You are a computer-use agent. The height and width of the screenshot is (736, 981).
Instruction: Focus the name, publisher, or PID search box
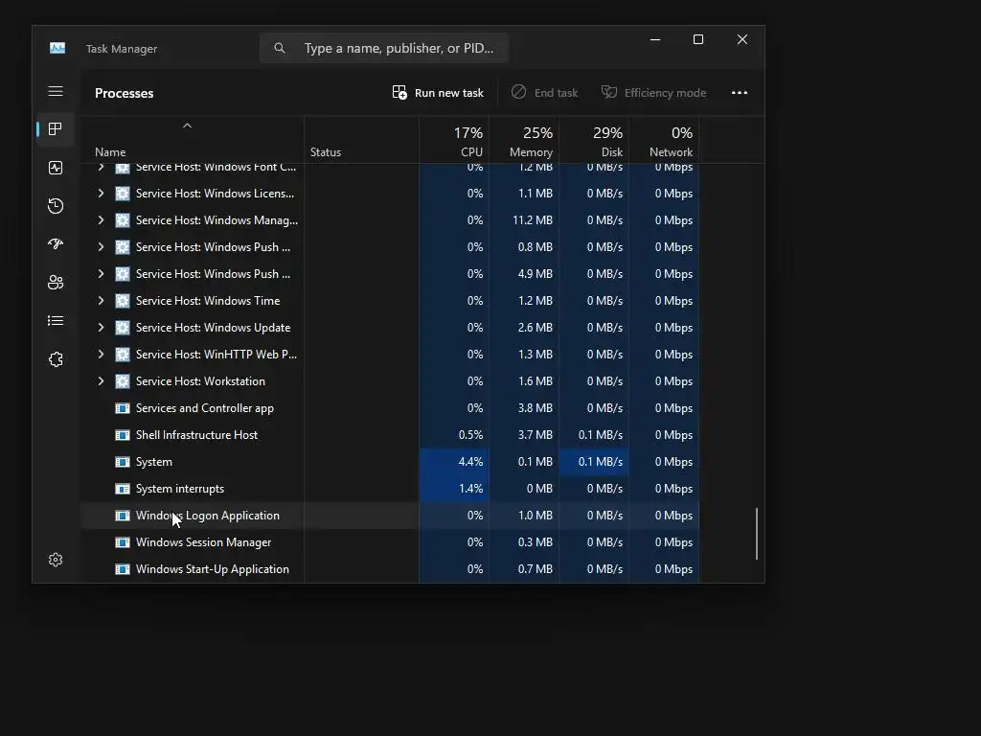click(383, 48)
